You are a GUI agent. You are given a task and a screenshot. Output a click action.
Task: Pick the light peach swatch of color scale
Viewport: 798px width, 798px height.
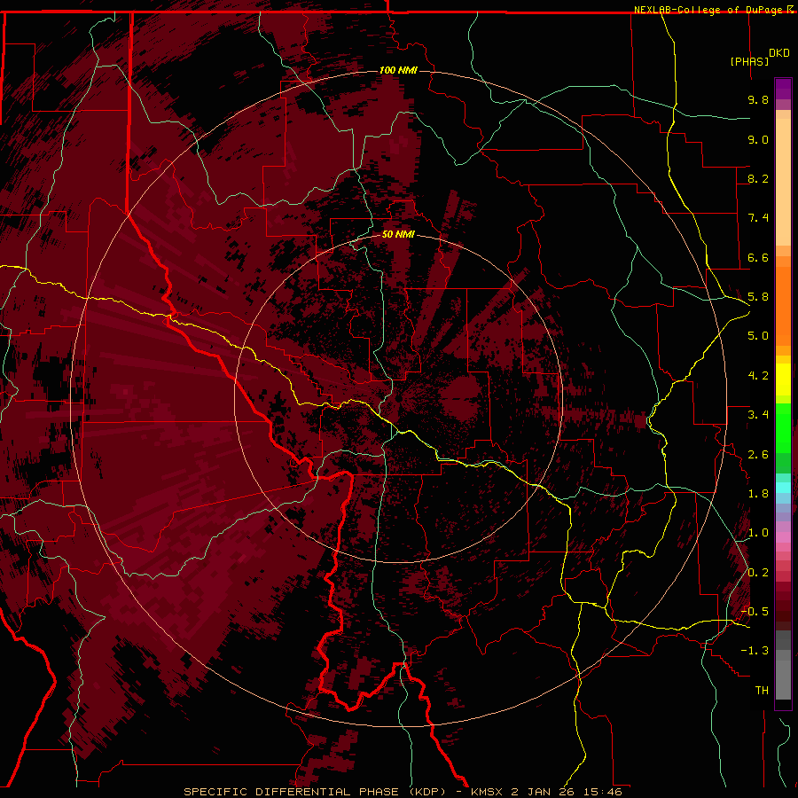point(783,184)
